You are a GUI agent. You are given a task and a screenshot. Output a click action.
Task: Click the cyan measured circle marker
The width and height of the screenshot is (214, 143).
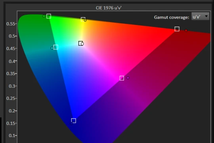click(x=52, y=48)
